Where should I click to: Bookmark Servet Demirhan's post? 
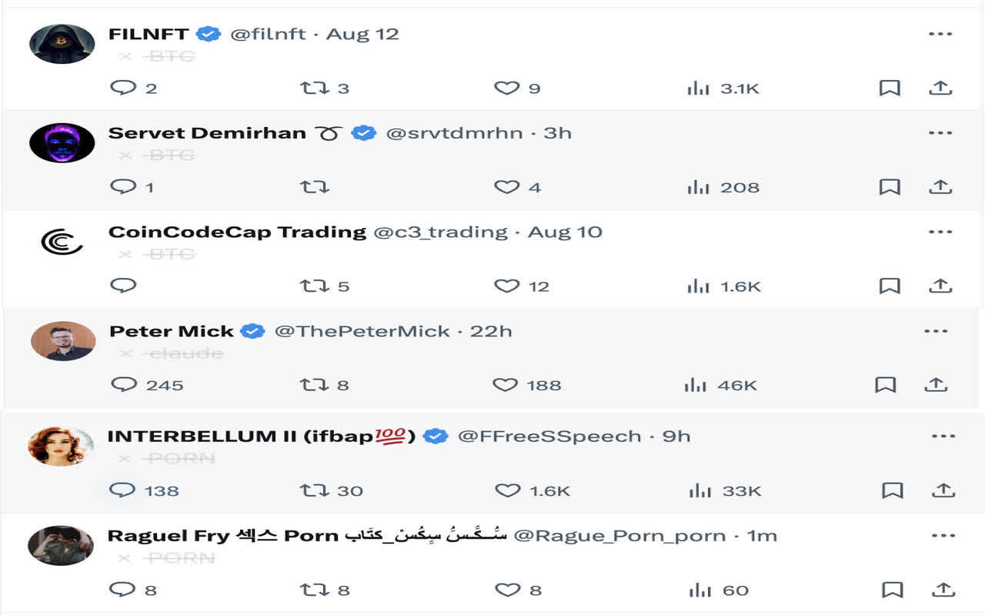tap(890, 187)
